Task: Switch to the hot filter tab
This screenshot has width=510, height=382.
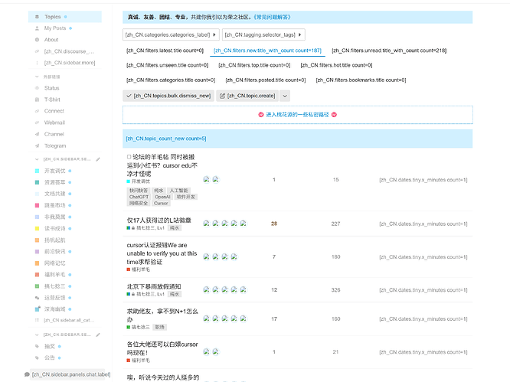Action: point(336,65)
